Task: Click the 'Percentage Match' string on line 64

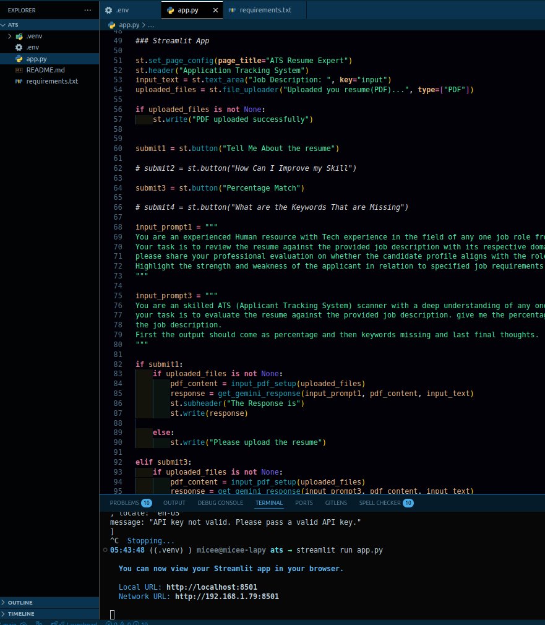Action: [x=261, y=188]
